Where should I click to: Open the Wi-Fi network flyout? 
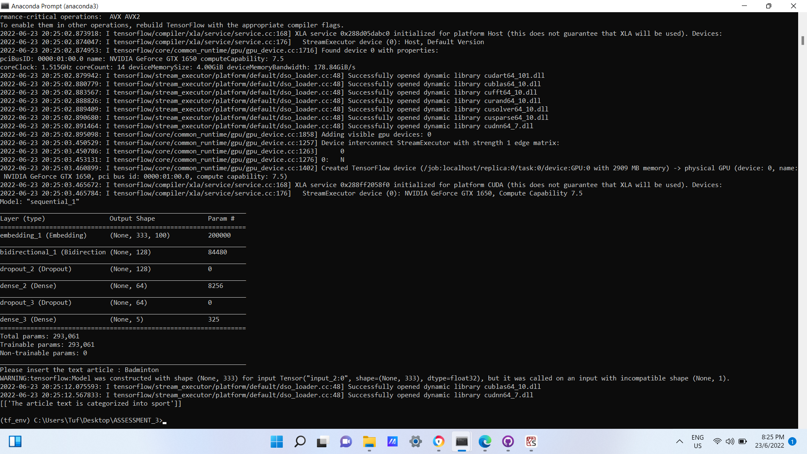(717, 441)
